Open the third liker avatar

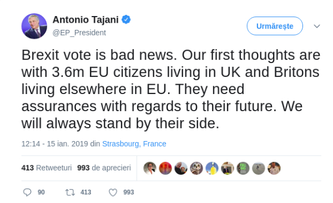tap(181, 168)
